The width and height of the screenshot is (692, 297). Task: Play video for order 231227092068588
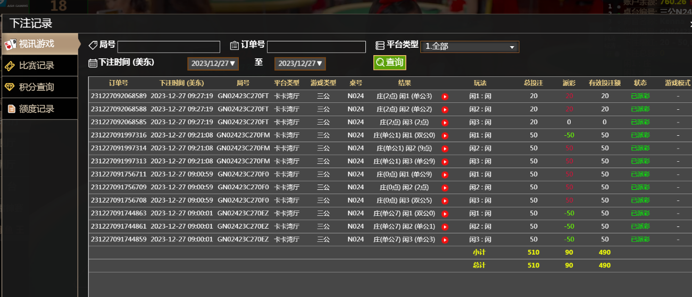click(445, 109)
